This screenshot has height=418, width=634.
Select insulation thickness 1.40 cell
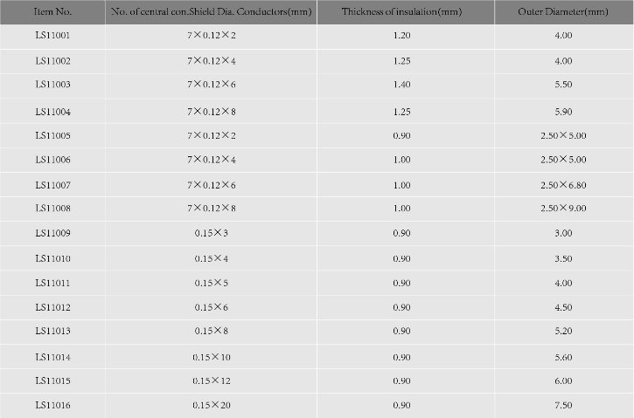401,85
